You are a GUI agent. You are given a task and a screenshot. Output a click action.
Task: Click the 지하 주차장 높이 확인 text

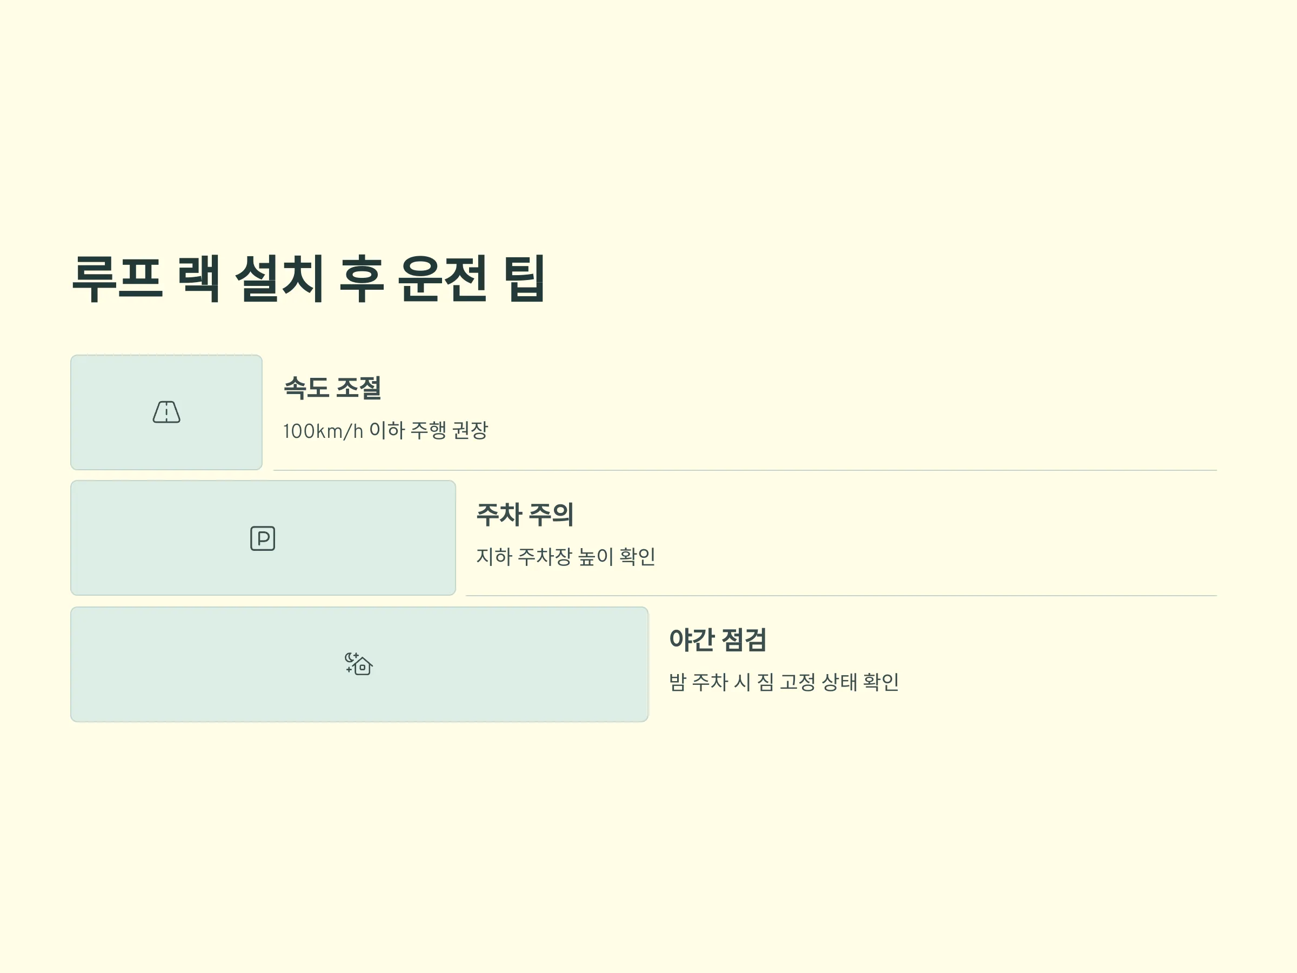tap(565, 556)
